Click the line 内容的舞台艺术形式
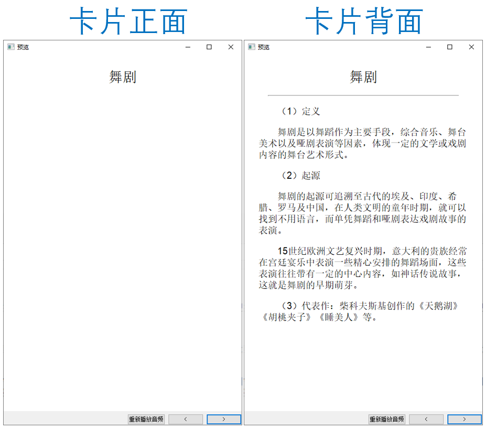The height and width of the screenshot is (430, 486). [304, 155]
